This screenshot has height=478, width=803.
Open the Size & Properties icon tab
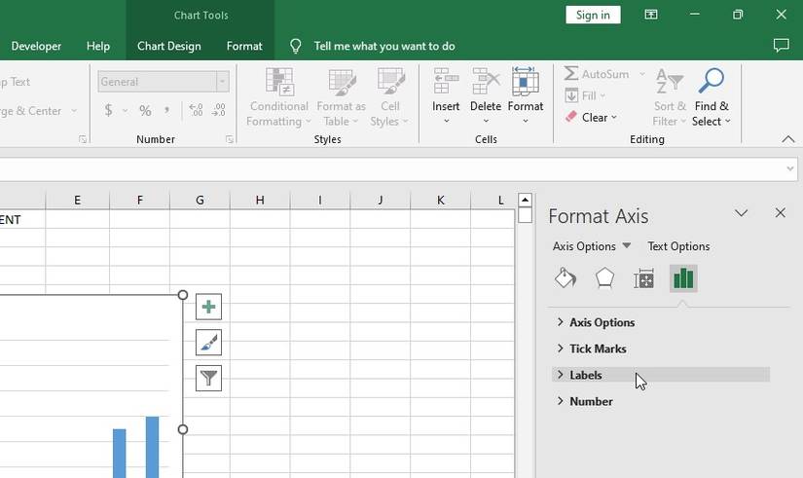[x=643, y=279]
